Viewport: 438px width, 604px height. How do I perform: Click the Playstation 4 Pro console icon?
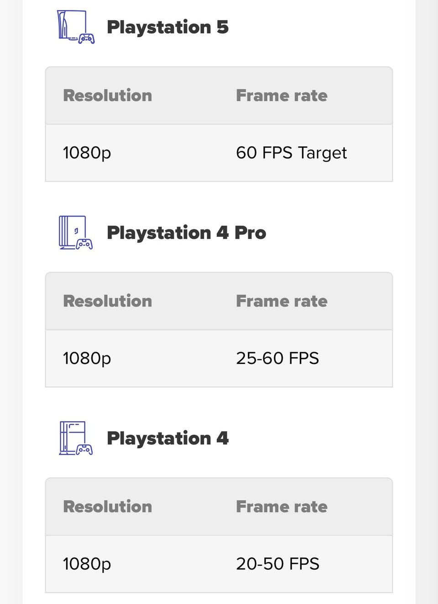click(73, 232)
